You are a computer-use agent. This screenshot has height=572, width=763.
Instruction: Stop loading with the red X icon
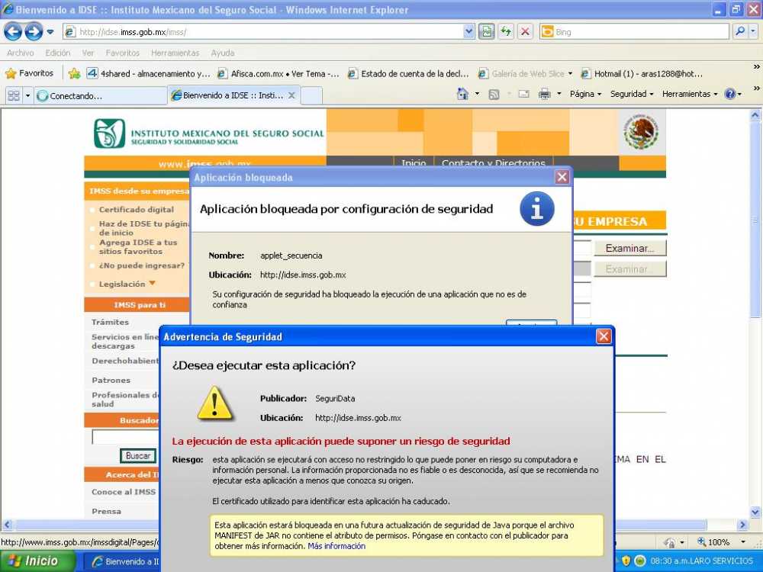525,32
